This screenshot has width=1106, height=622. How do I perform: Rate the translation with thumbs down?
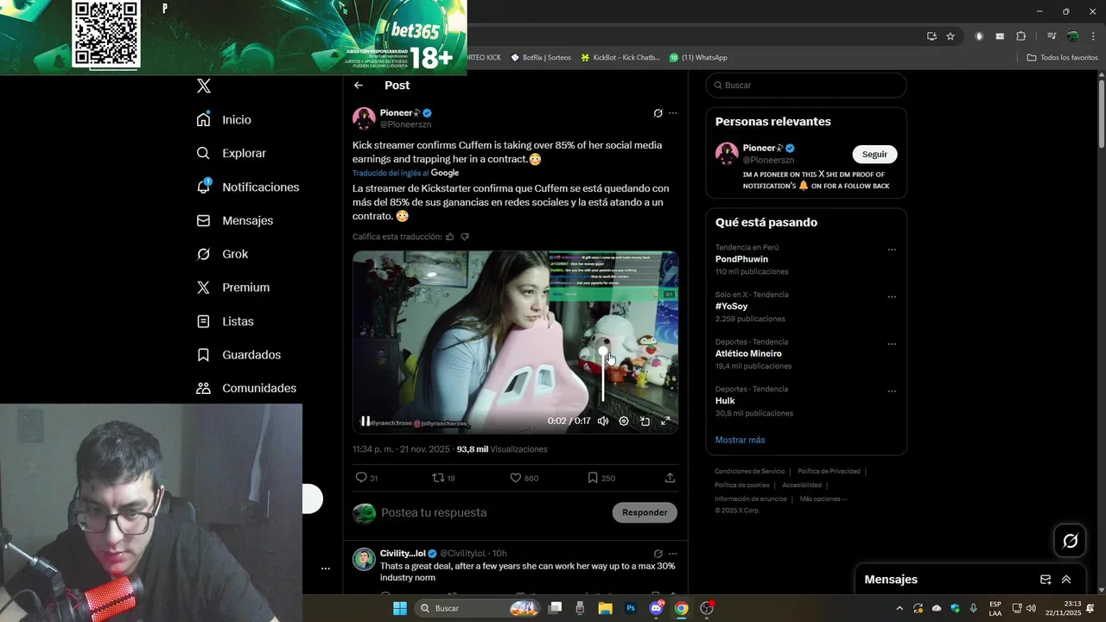[x=465, y=237]
